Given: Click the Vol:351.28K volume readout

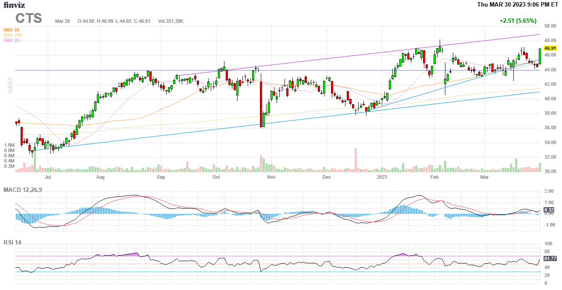Looking at the screenshot, I should (171, 21).
